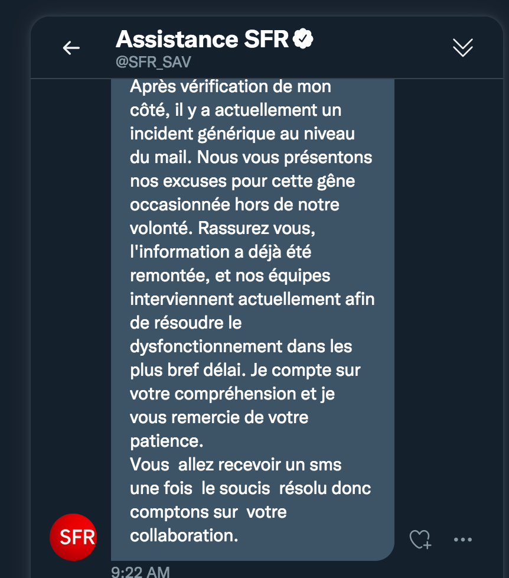Click the 9:22 AM message timestamp

(x=141, y=571)
